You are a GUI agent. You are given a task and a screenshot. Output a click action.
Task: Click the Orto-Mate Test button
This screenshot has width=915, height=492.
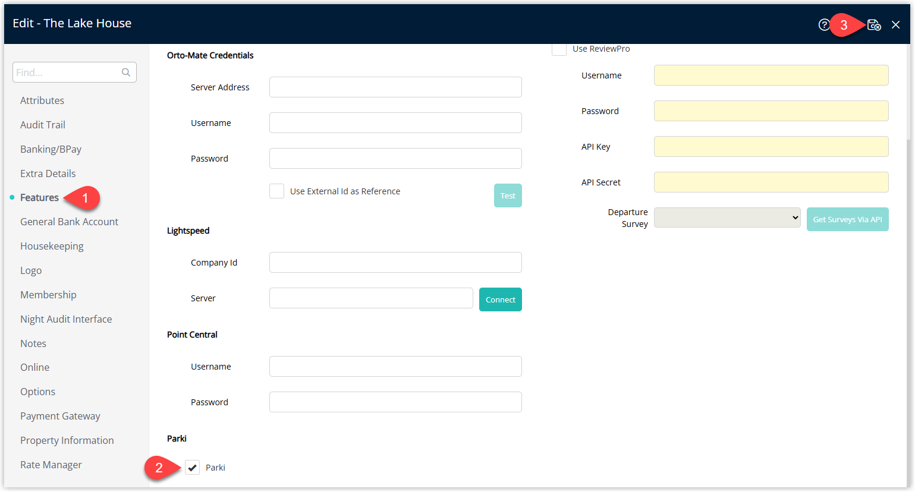coord(508,195)
